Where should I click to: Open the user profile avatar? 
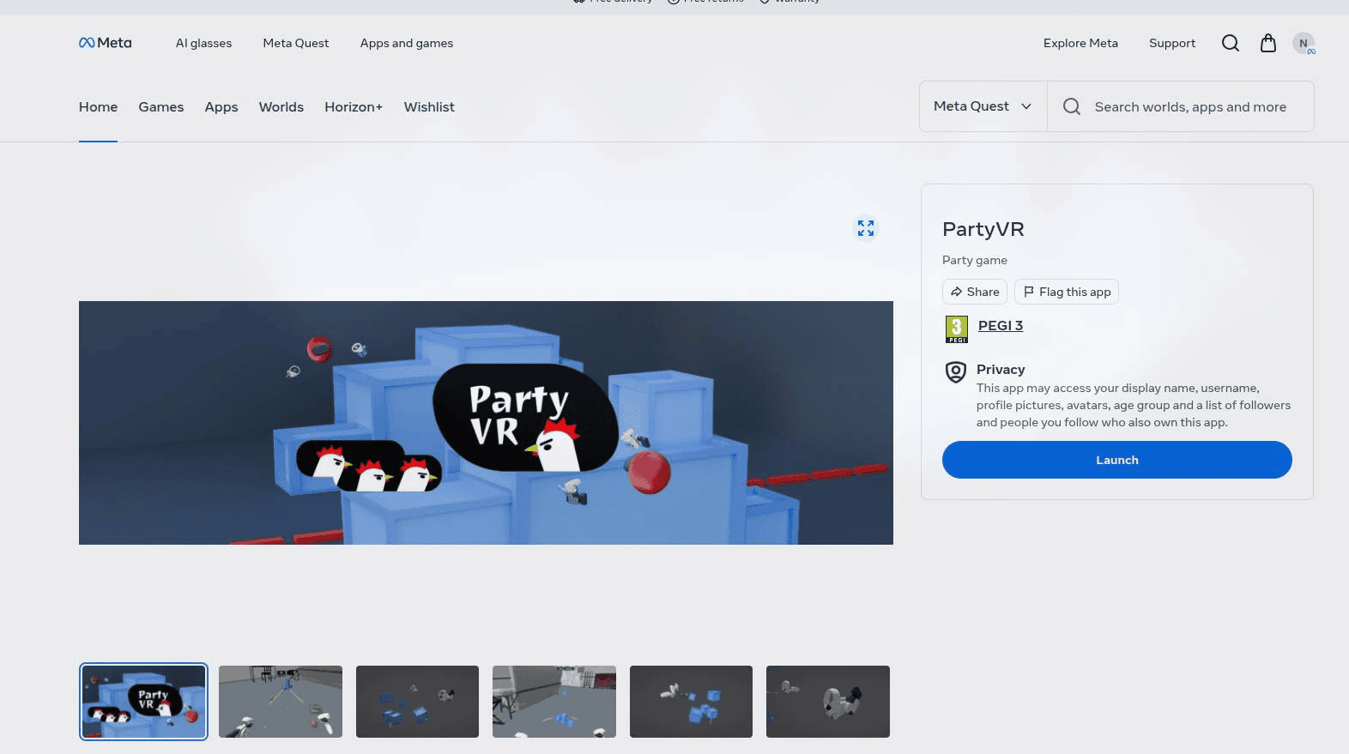pos(1304,43)
